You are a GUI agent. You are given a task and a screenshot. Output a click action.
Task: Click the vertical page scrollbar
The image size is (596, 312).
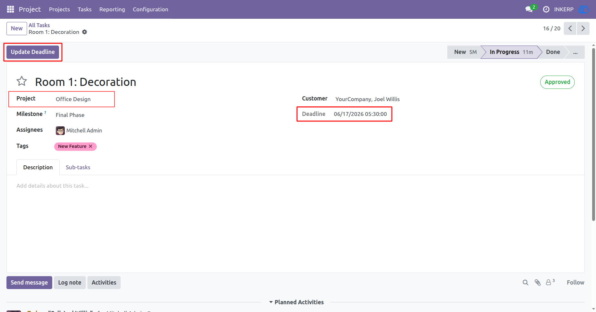click(593, 134)
